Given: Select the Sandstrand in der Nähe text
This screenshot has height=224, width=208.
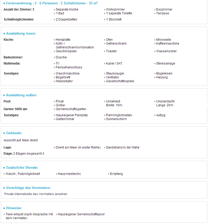Looking at the screenshot, I should (x=123, y=147).
